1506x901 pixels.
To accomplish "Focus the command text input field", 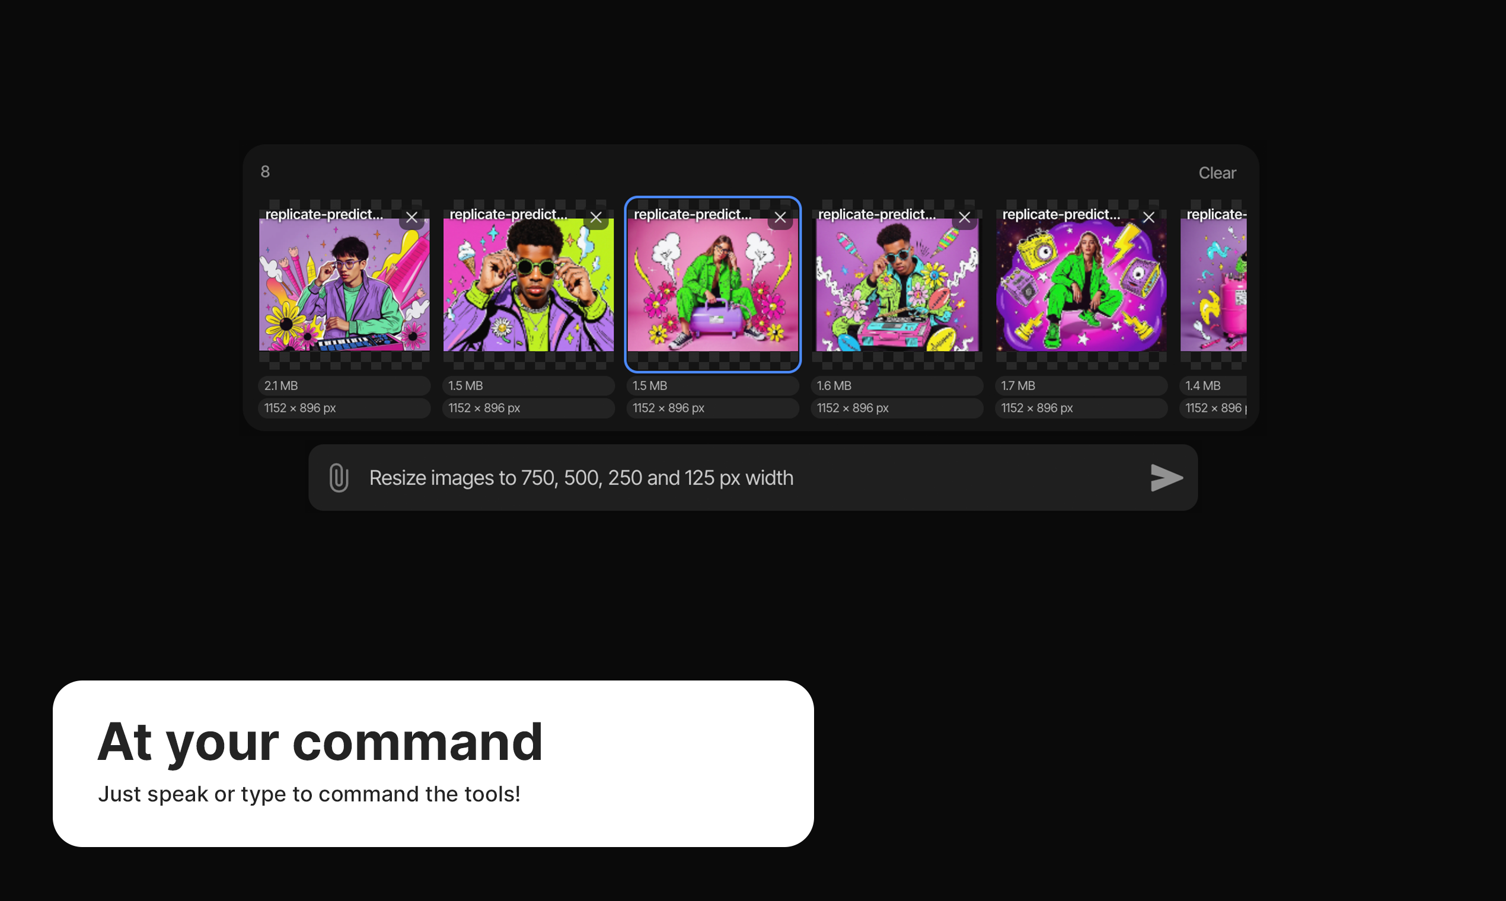I will [x=753, y=478].
